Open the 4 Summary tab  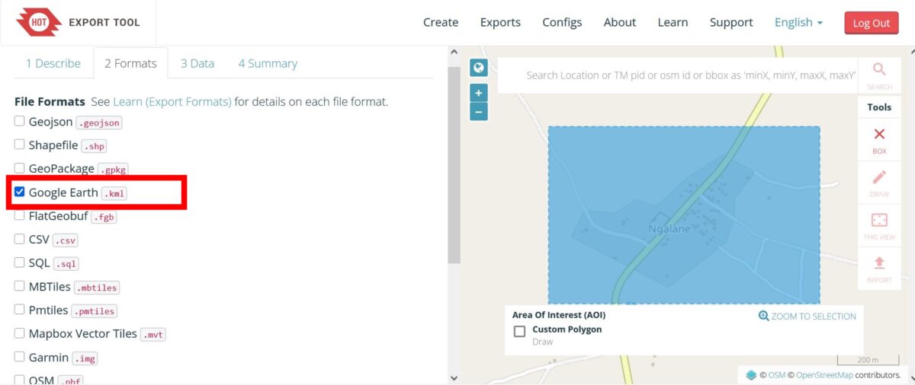[x=268, y=63]
